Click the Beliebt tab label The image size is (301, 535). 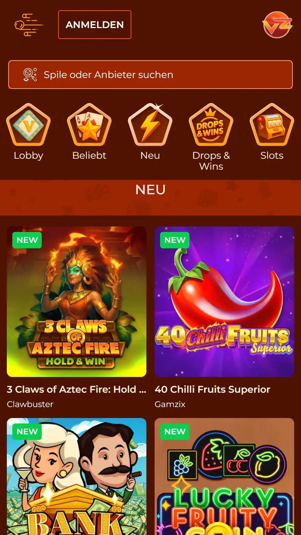point(89,155)
